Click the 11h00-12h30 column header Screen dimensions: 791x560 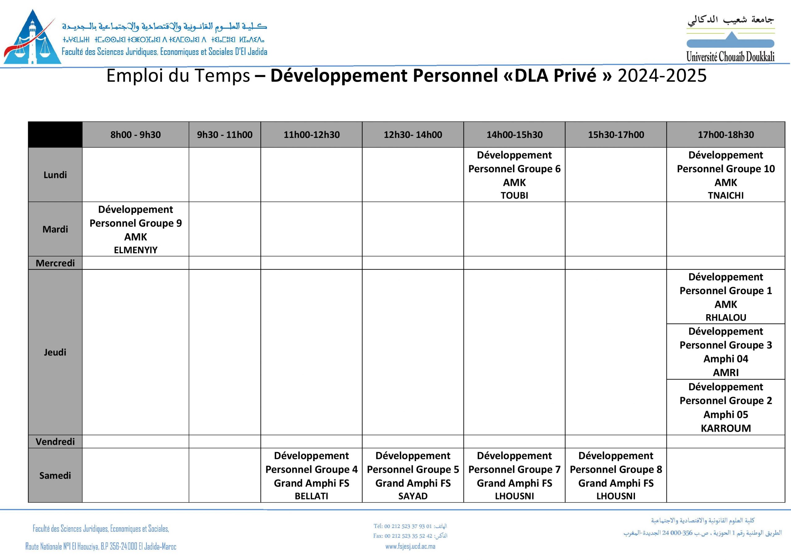coord(311,135)
